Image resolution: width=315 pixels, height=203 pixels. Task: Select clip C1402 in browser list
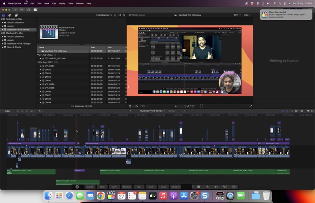(x=82, y=70)
